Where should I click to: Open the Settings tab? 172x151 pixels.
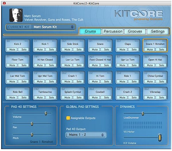tap(158, 31)
